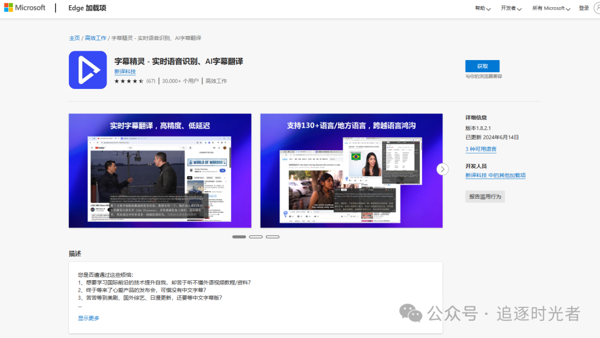Open the 所有 Microsoft dropdown
600x338 pixels.
point(549,8)
